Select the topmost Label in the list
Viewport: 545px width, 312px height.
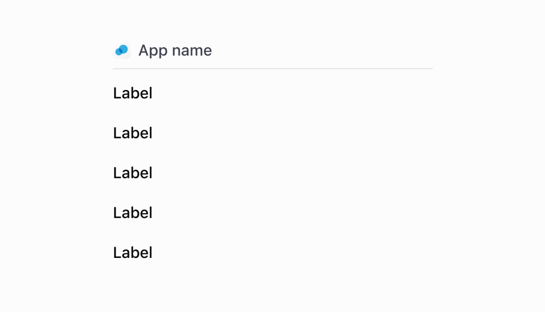[133, 93]
